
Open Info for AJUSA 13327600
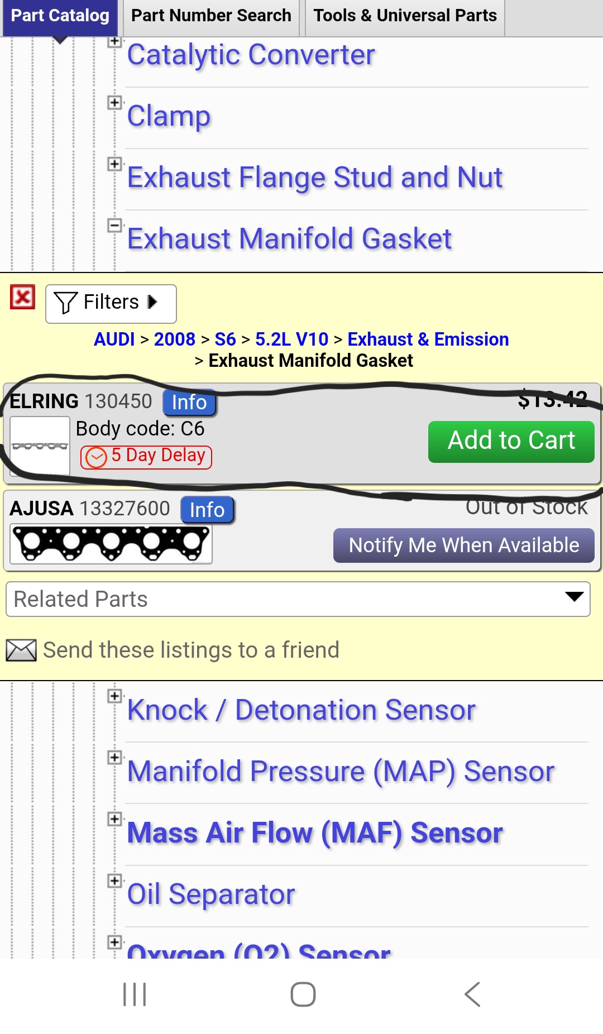coord(207,510)
